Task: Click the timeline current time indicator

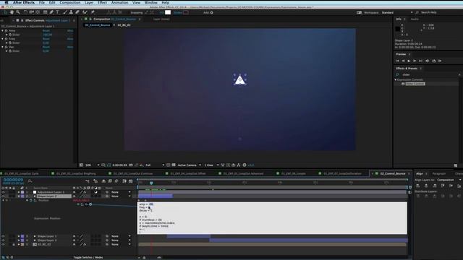Action: point(151,183)
